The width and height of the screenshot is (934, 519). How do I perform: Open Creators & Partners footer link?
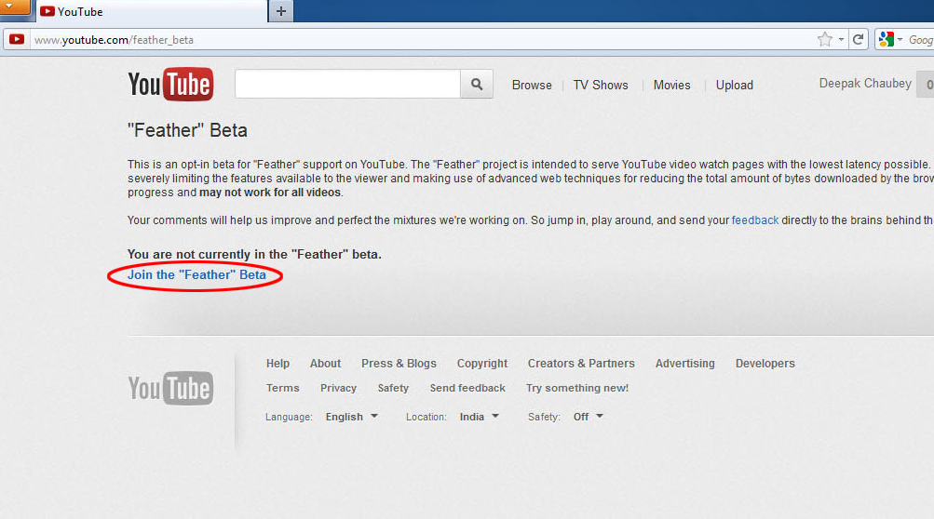[x=581, y=364]
